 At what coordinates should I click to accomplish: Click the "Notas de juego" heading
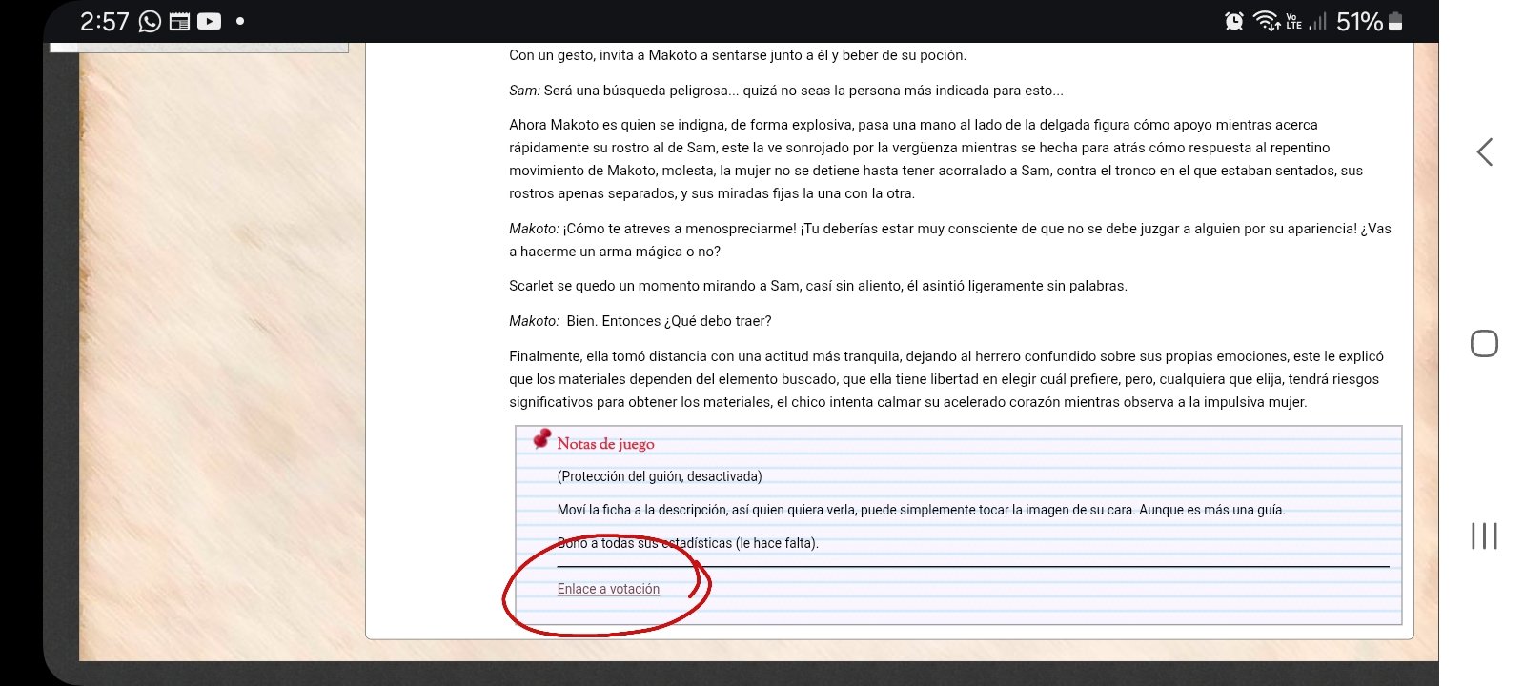pos(605,444)
